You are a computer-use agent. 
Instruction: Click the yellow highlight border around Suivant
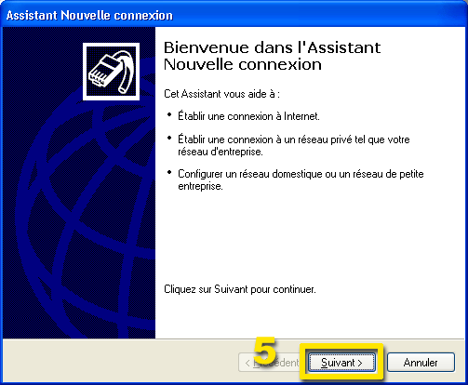point(341,345)
